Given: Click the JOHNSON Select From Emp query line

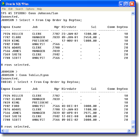Looking at the screenshot, I should 41,20.
